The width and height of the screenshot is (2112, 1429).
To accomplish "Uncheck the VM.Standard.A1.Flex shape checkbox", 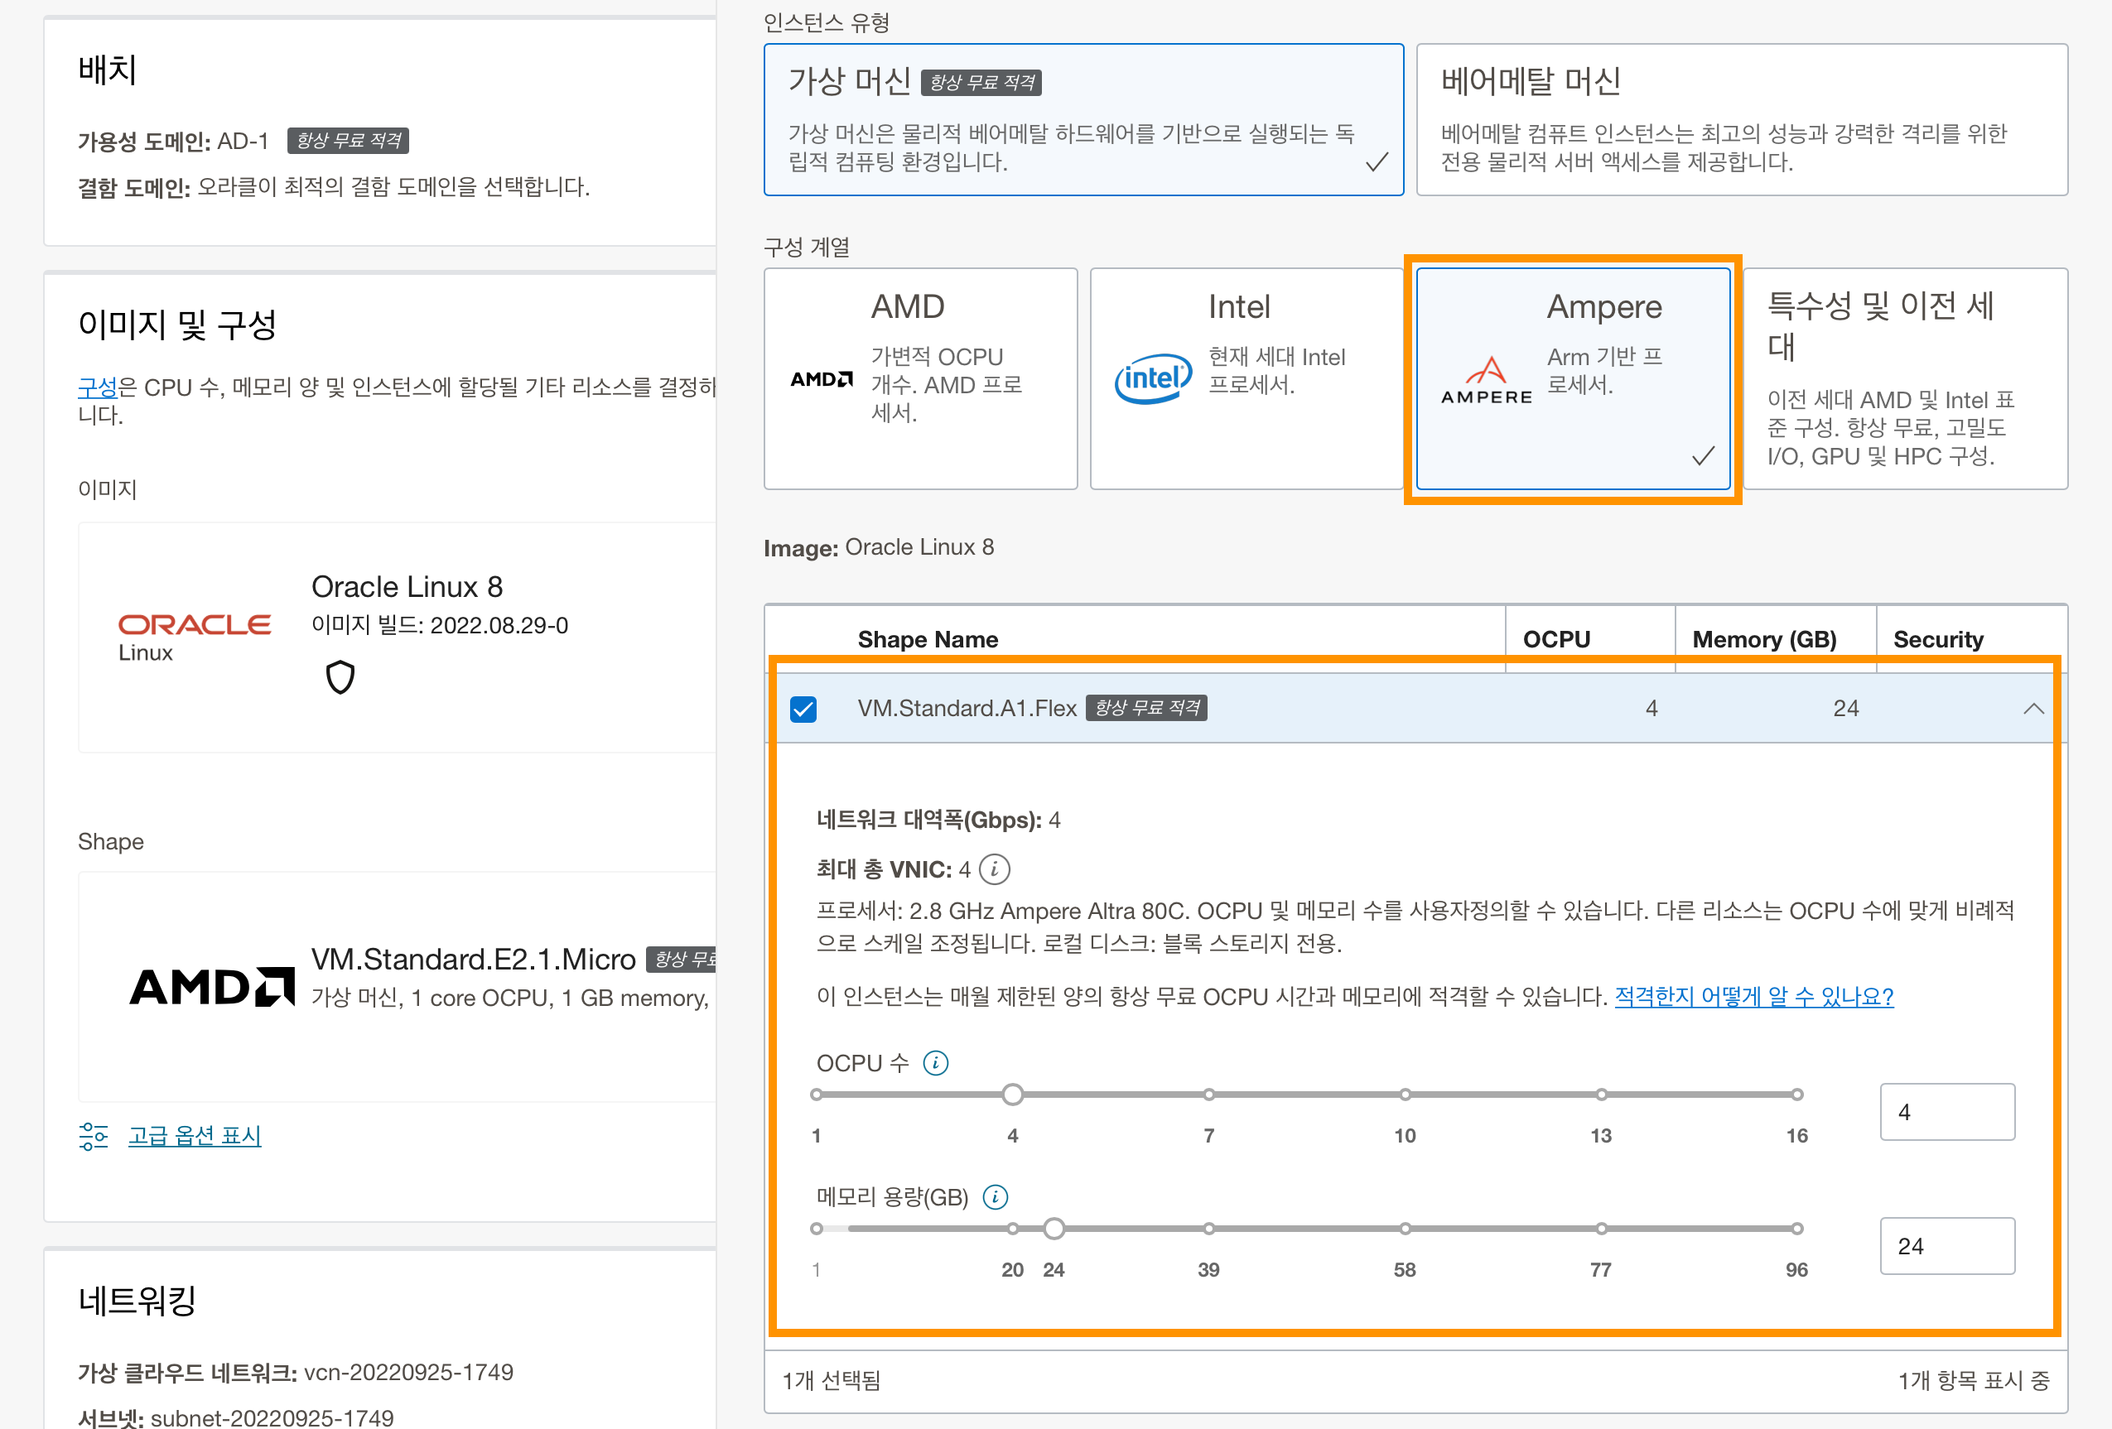I will click(x=803, y=709).
